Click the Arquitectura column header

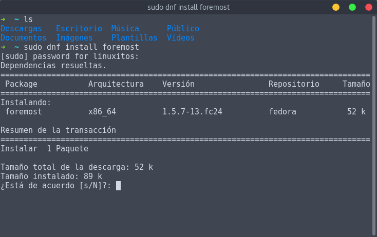click(116, 84)
